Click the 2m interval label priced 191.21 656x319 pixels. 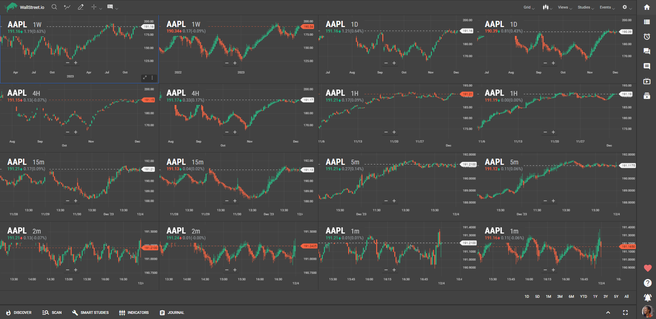click(x=37, y=231)
